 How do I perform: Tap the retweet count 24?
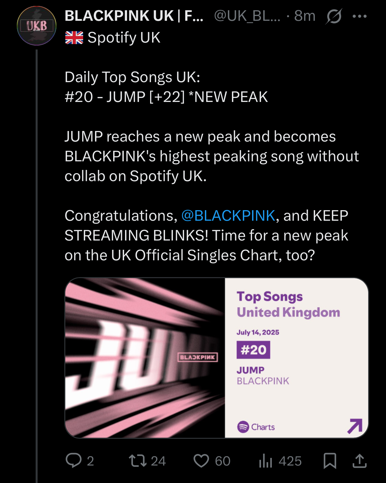click(158, 461)
